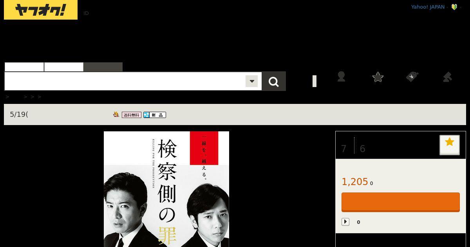This screenshot has height=247, width=470.
Task: Focus the auction search text field
Action: click(125, 81)
